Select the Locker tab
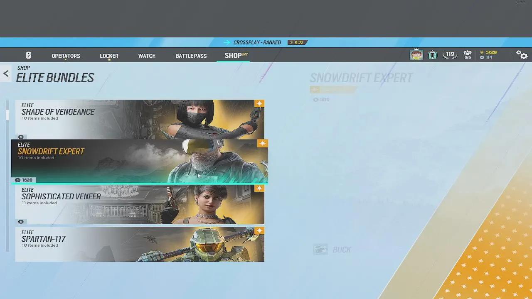 (x=109, y=56)
